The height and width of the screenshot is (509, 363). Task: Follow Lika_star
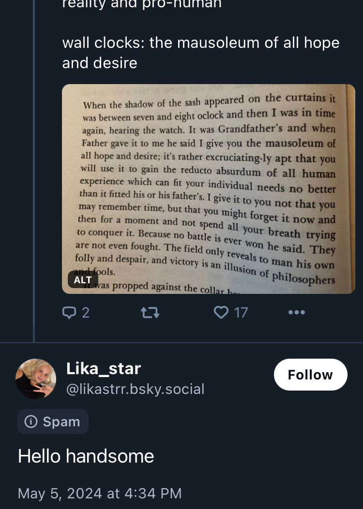coord(310,375)
